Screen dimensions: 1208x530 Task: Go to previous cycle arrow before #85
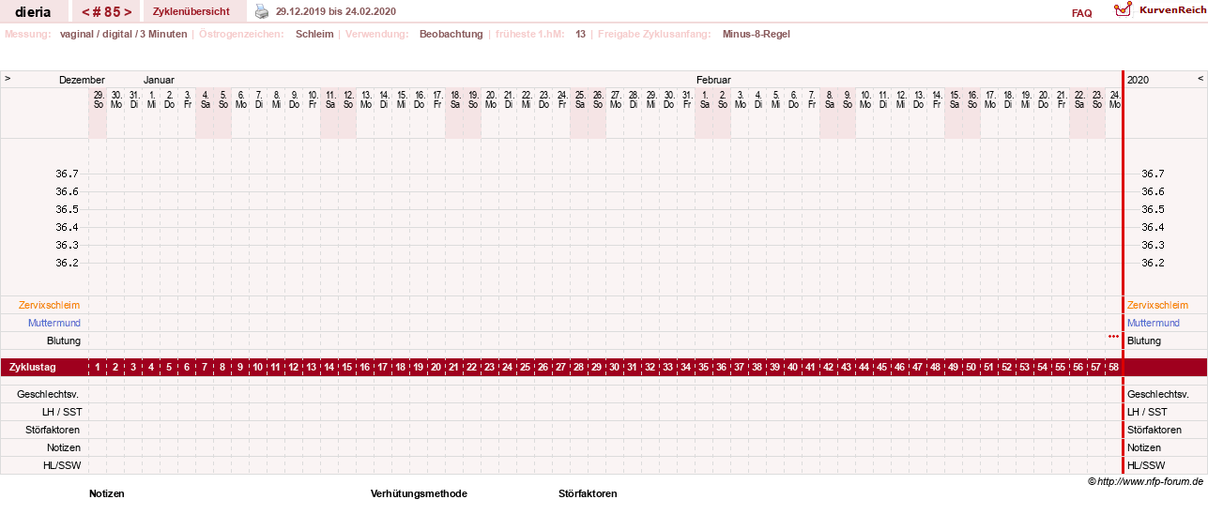click(x=86, y=12)
